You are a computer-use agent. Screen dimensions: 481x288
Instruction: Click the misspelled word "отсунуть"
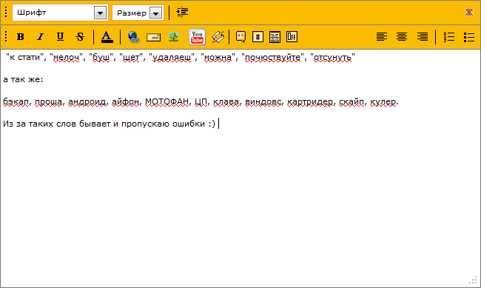click(x=332, y=58)
